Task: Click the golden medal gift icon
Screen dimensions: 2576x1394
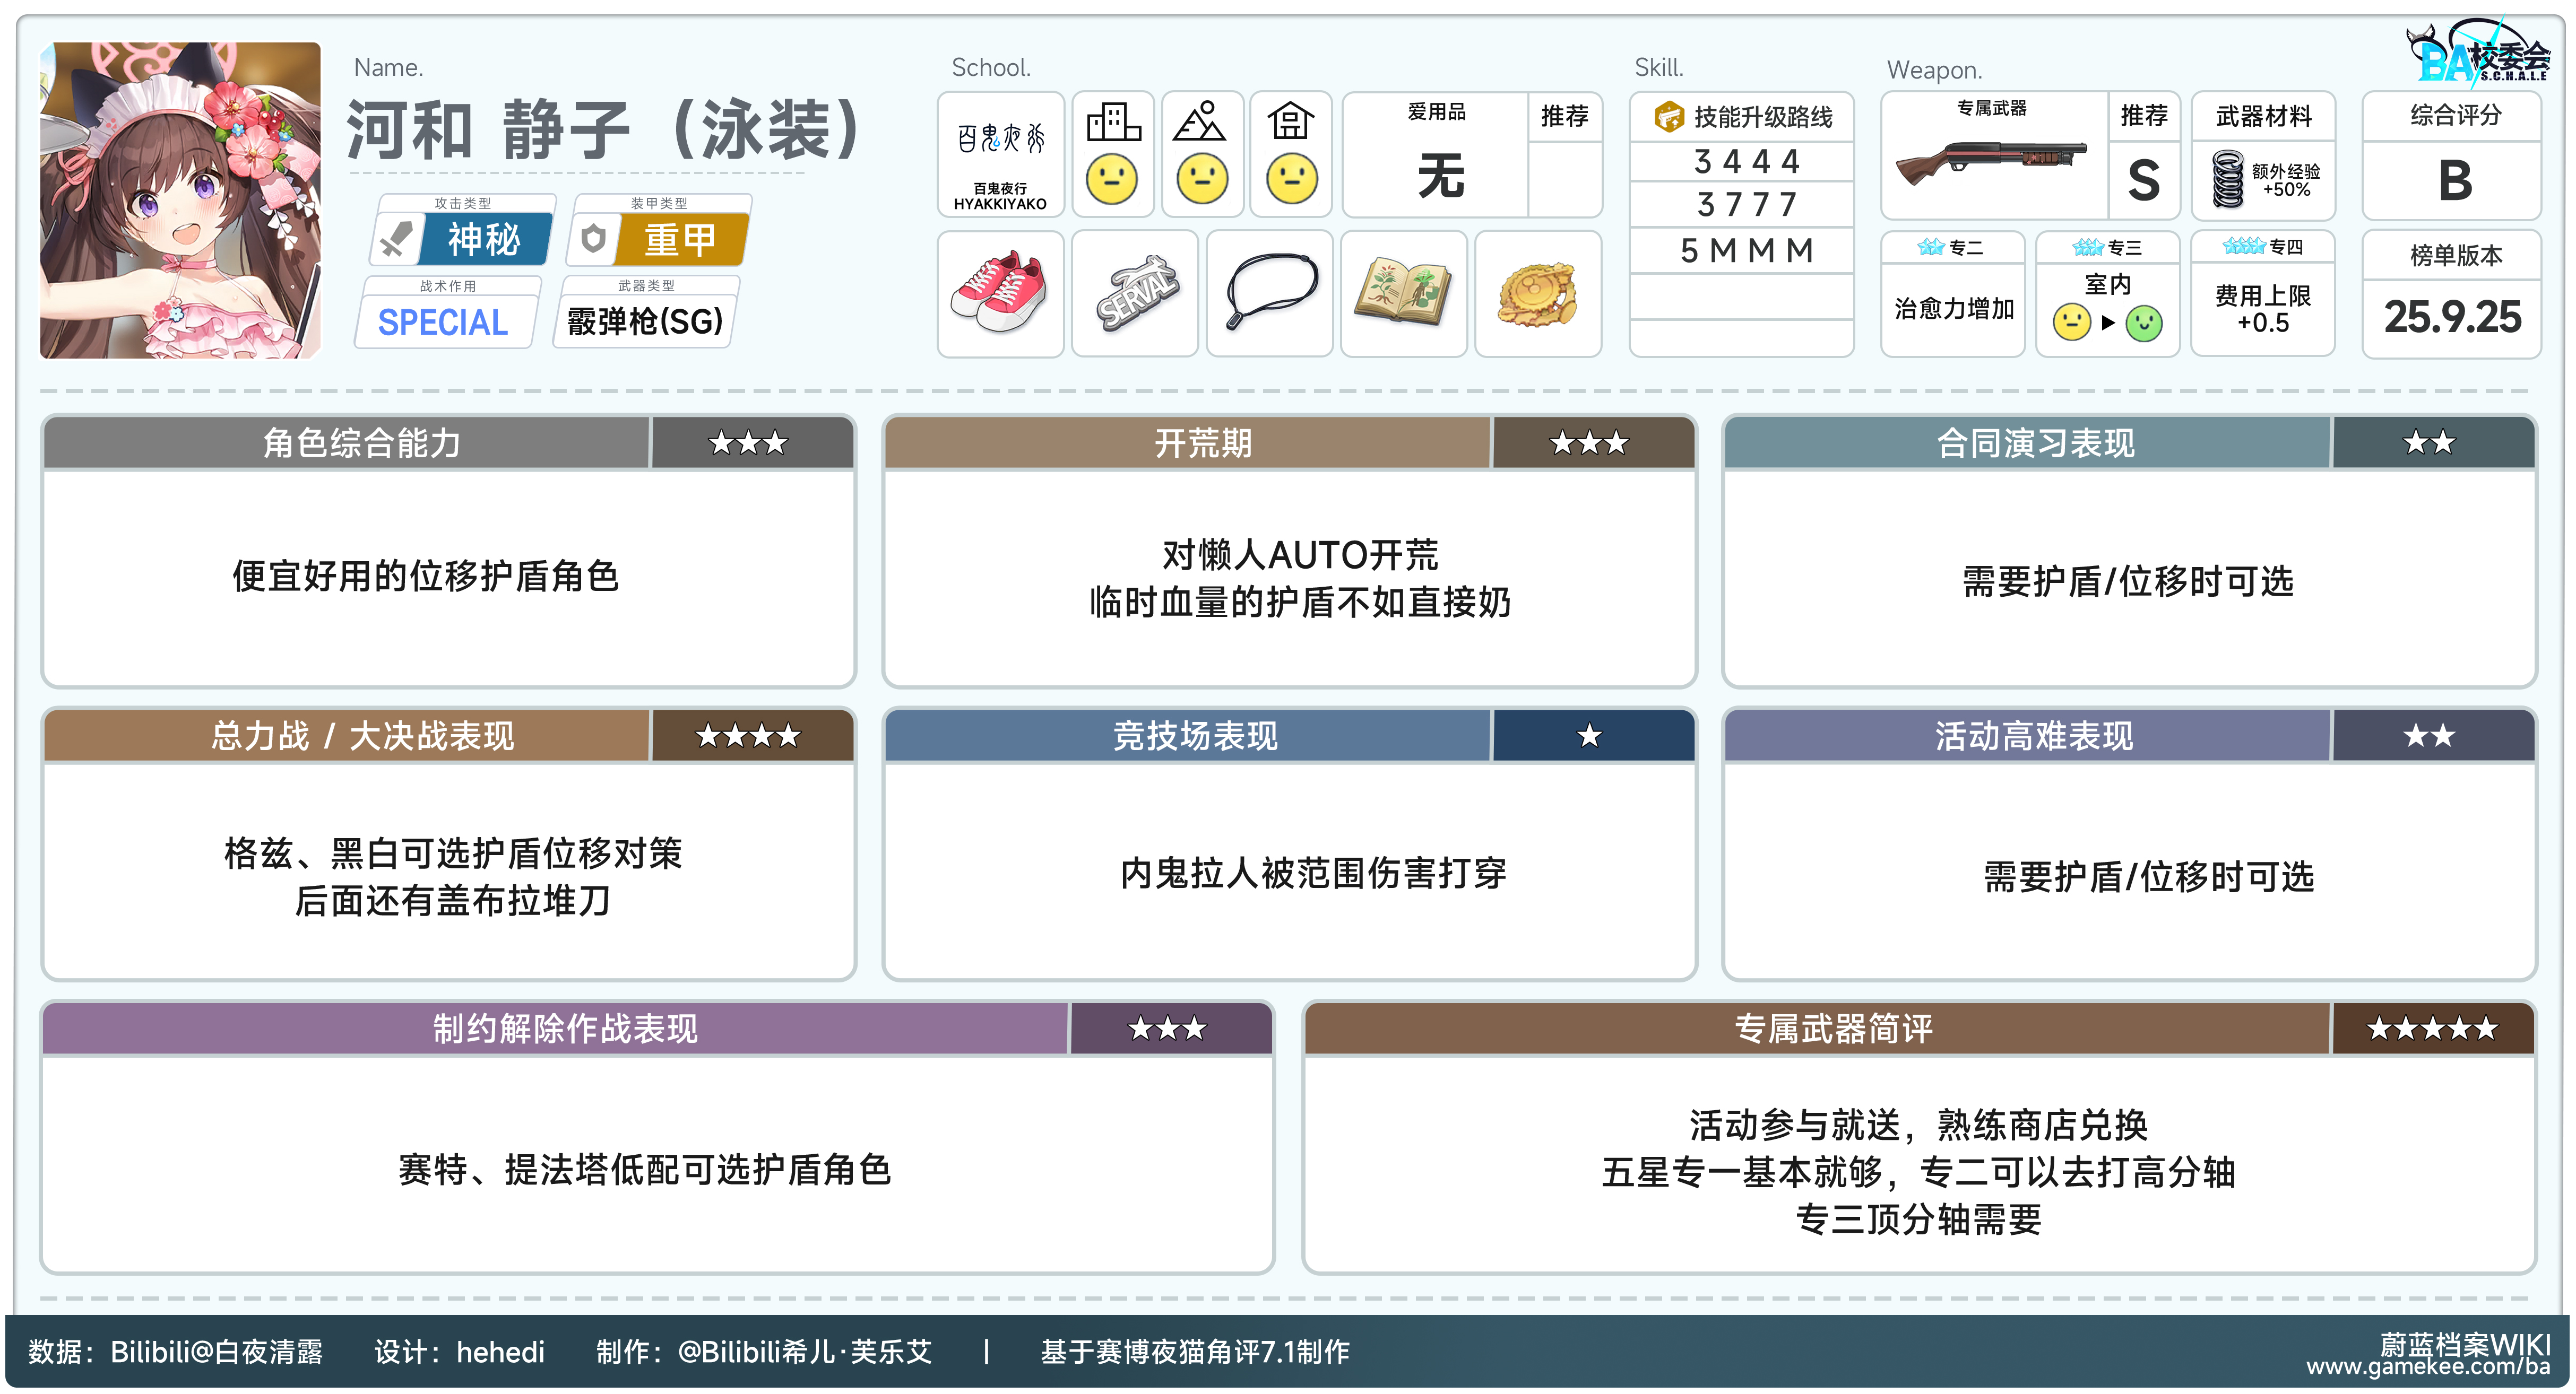Action: [x=1537, y=293]
